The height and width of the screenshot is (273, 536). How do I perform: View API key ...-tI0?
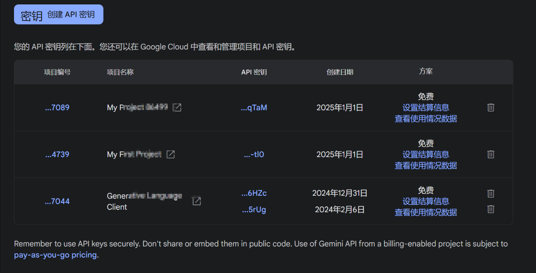(x=254, y=154)
